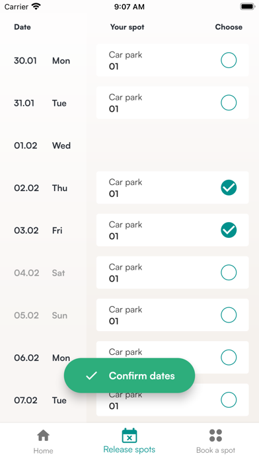Tap checkmark icon inside Confirm dates
The image size is (259, 460).
[91, 375]
